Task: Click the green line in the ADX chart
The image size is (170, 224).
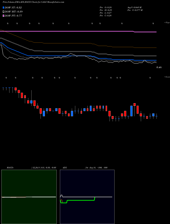Action: click(x=81, y=200)
